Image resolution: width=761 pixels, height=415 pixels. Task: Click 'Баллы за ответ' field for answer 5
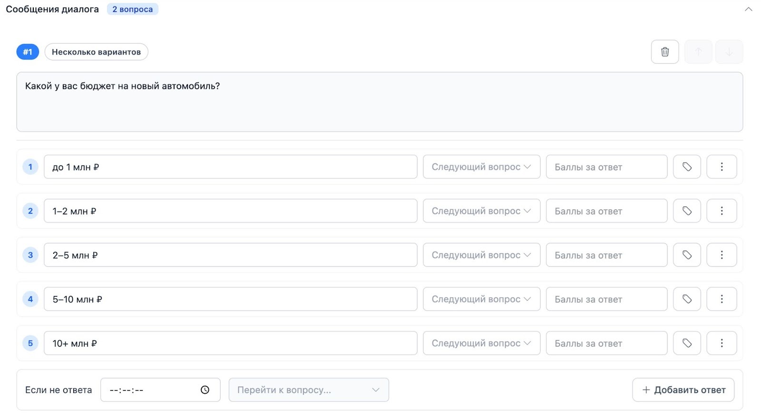(x=606, y=343)
